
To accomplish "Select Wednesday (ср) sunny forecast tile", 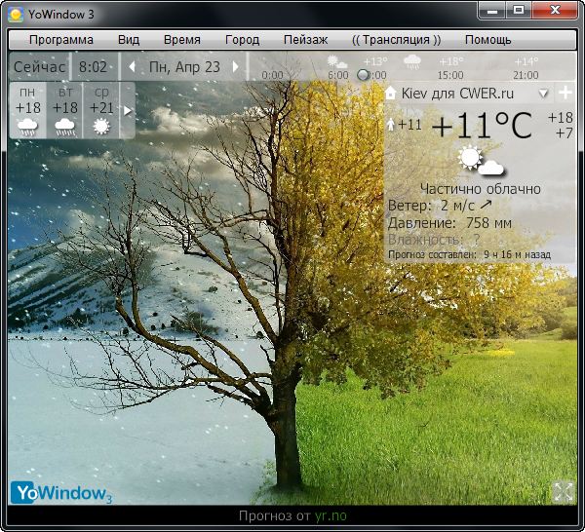I will (x=100, y=110).
